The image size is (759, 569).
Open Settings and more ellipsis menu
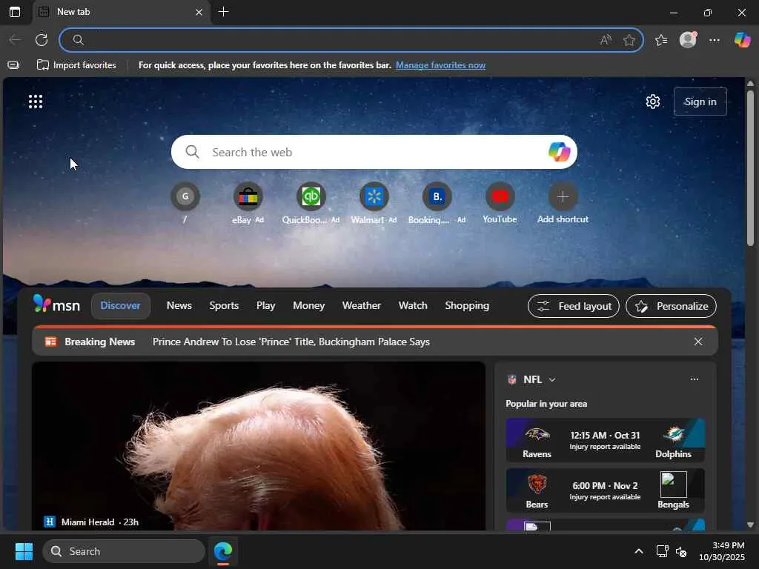715,40
